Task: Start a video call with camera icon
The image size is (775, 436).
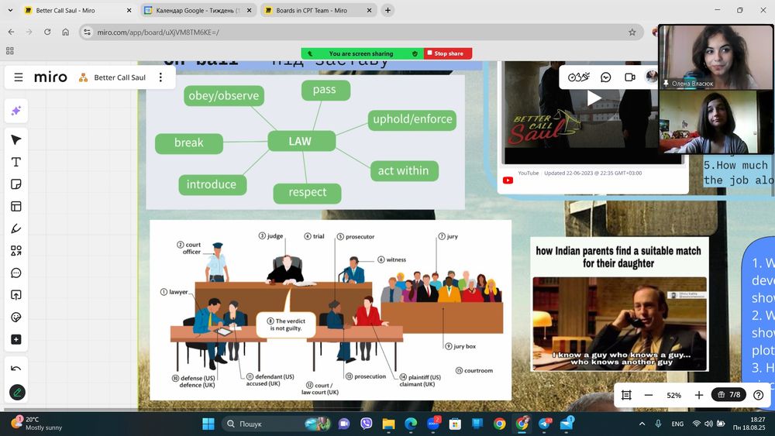Action: pyautogui.click(x=629, y=77)
